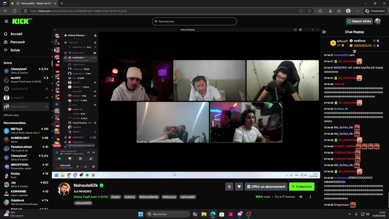The width and height of the screenshot is (389, 219).
Task: Open the Kick hamburger menu
Action: coord(6,21)
